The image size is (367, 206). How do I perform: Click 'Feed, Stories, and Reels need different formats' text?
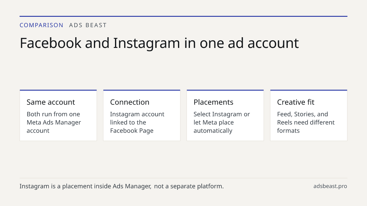click(306, 122)
